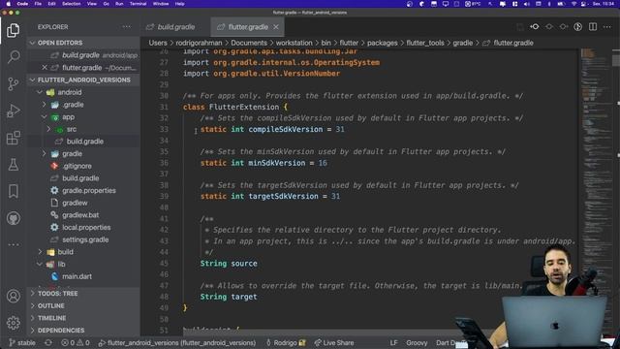Open the Bookmarks view in activity bar
Image resolution: width=620 pixels, height=349 pixels.
coord(13,192)
